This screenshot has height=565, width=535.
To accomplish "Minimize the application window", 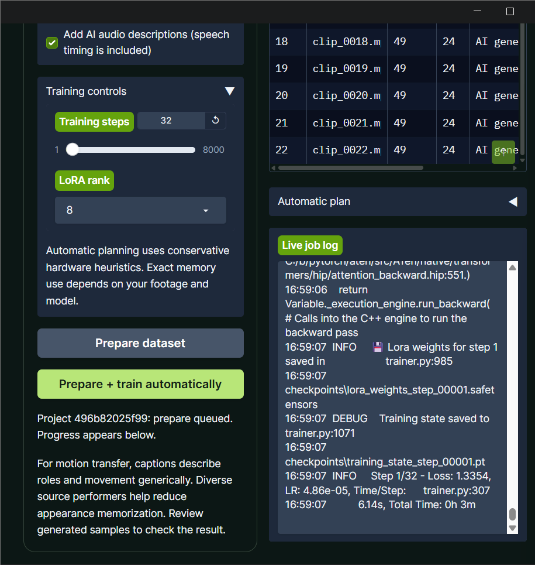I will tap(478, 11).
